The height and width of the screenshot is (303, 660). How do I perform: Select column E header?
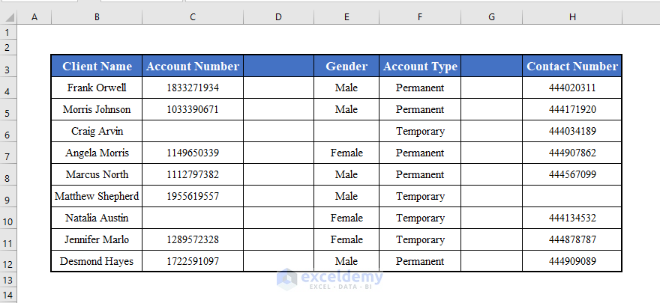(x=346, y=16)
